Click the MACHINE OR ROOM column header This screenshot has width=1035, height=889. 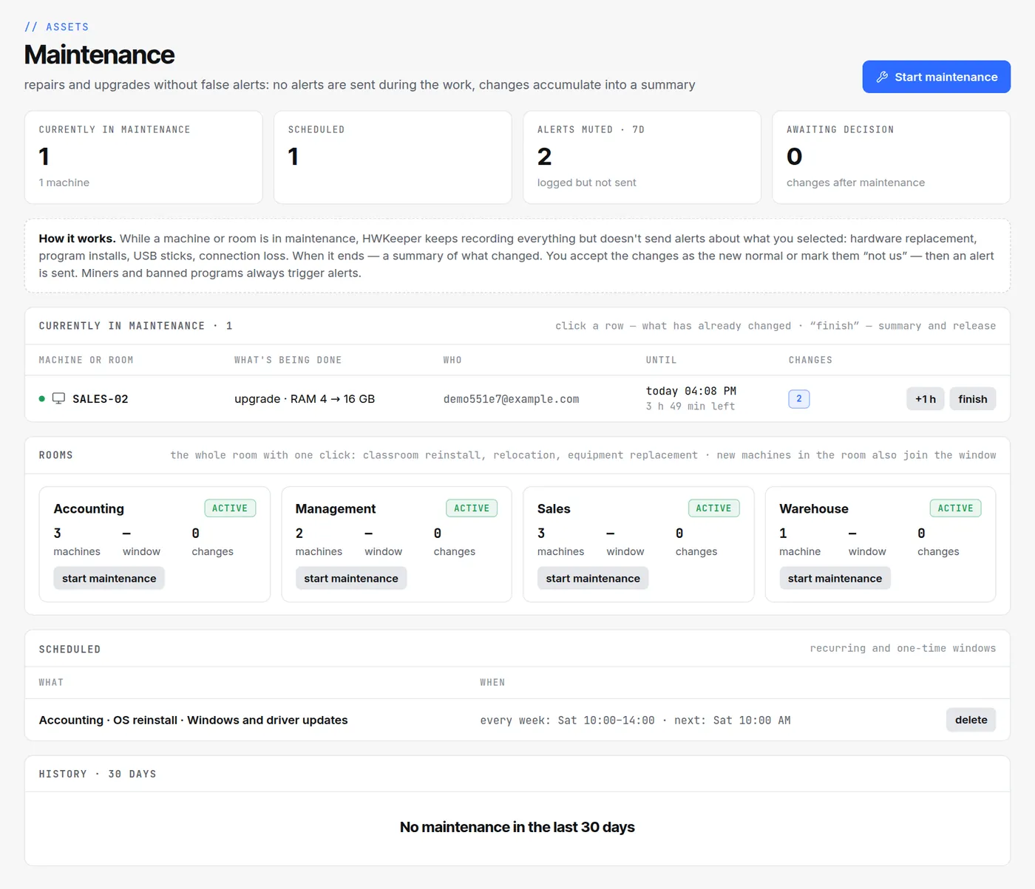click(x=86, y=360)
